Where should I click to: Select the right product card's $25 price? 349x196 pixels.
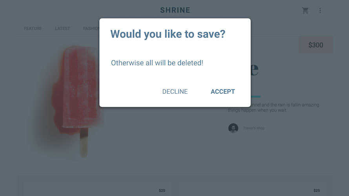click(317, 191)
